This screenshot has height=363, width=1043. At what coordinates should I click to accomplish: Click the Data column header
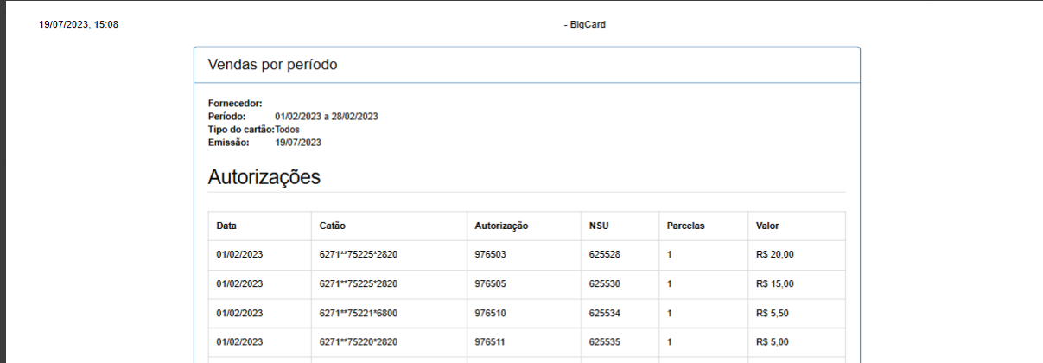coord(226,226)
